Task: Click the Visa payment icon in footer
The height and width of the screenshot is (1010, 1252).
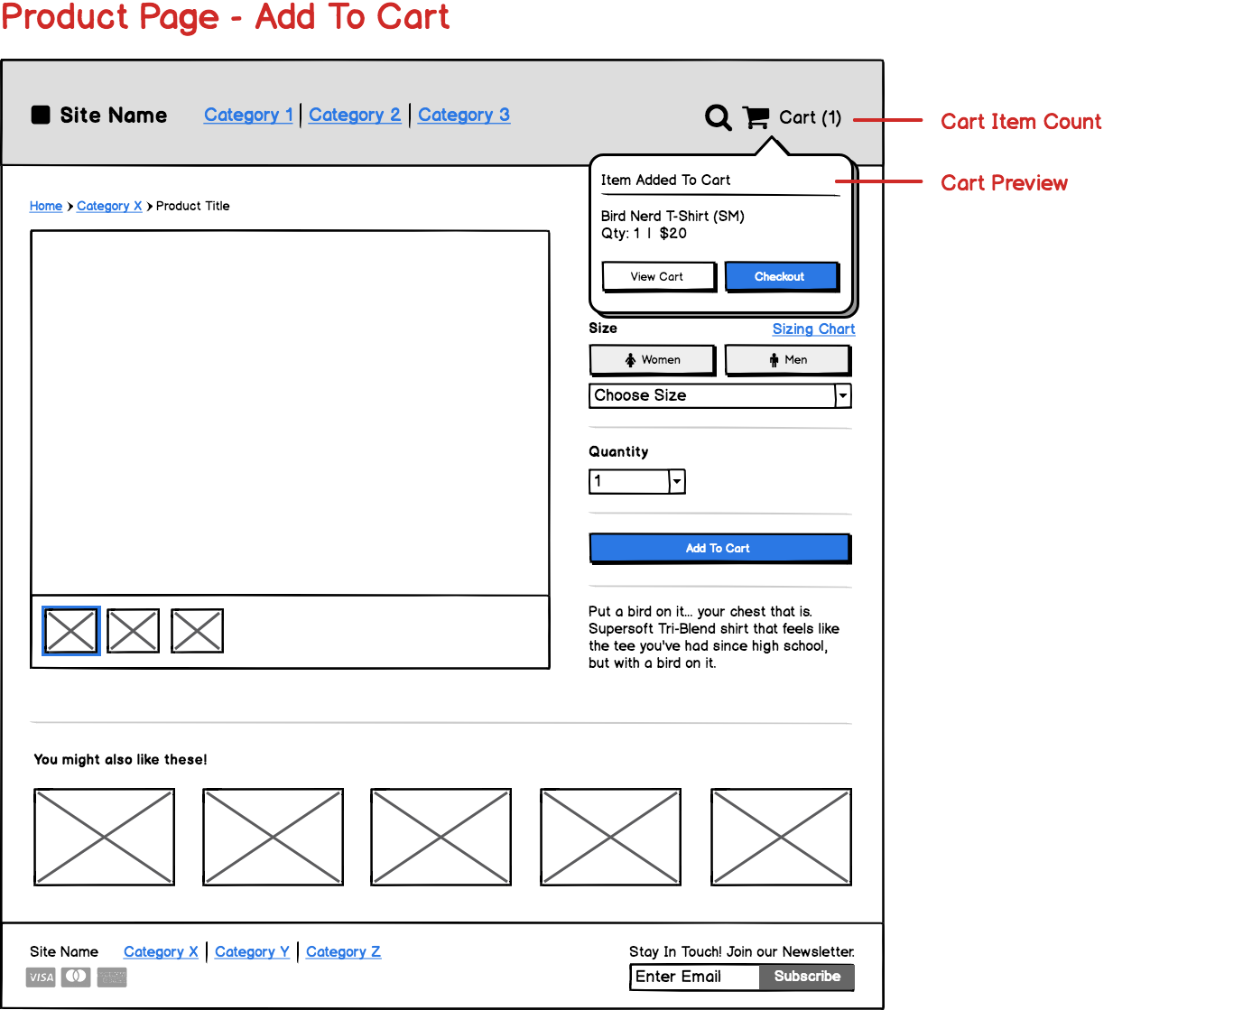Action: (40, 977)
